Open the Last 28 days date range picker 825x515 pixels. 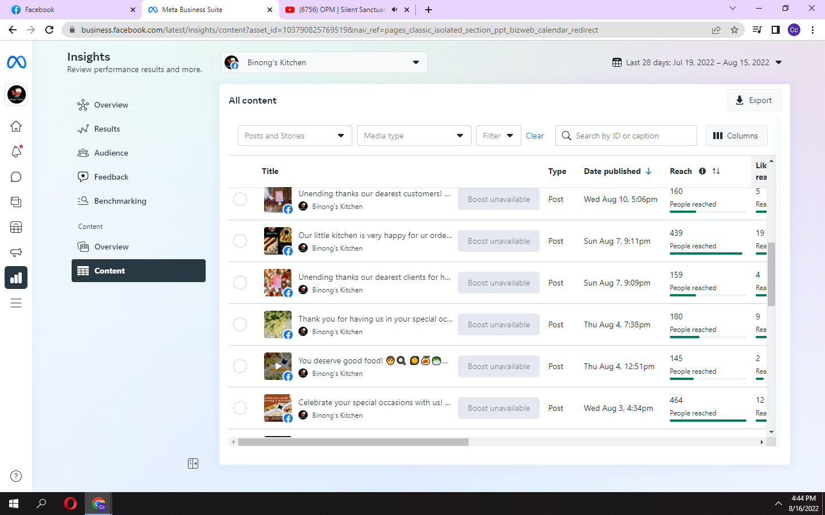pyautogui.click(x=697, y=62)
